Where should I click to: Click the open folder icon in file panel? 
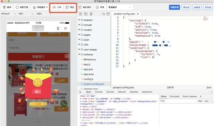point(108,14)
